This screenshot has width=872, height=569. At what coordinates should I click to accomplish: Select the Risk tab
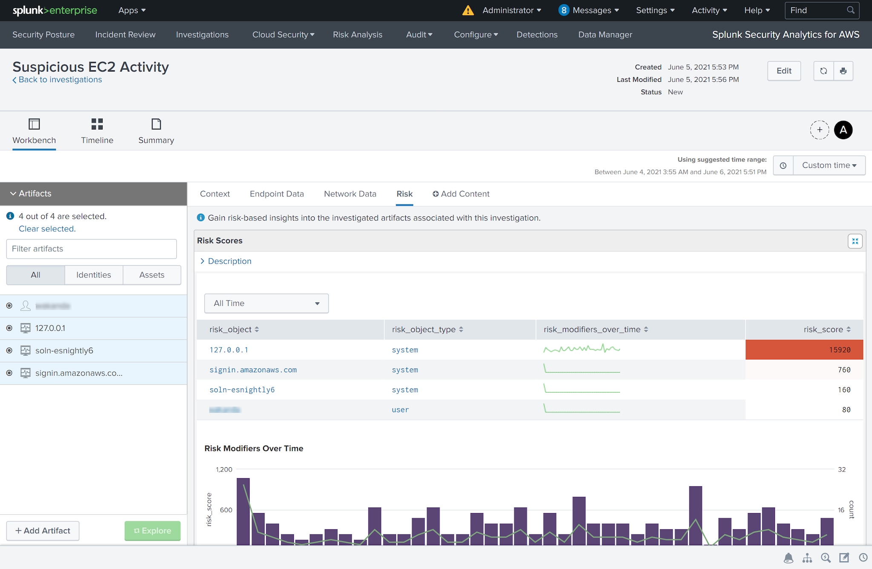[x=404, y=194]
